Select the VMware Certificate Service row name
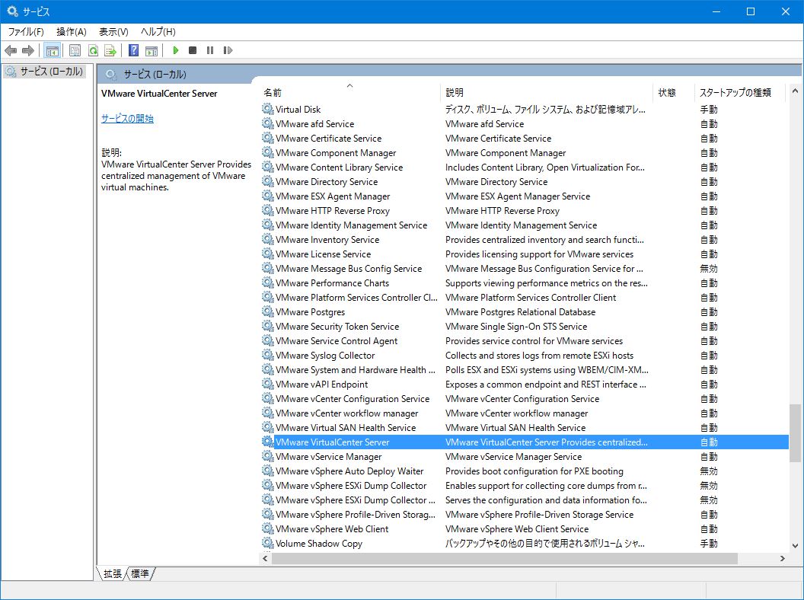The width and height of the screenshot is (804, 600). tap(328, 138)
